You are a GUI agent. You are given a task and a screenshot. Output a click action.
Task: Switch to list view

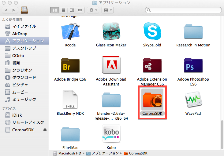tap(63, 10)
